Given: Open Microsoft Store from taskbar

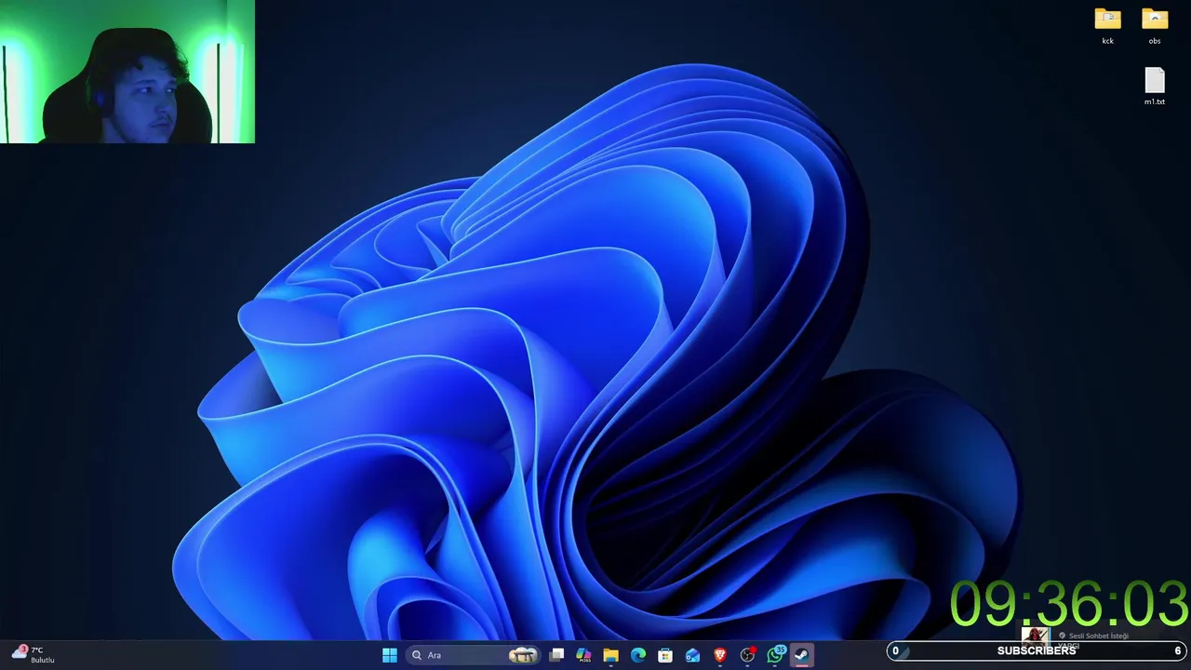Looking at the screenshot, I should tap(665, 655).
